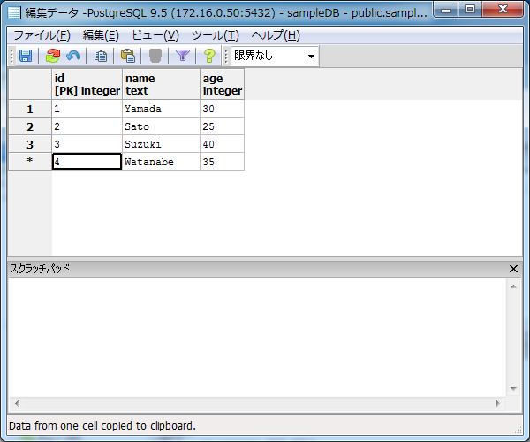
Task: Click the id cell in Sato row
Action: pyautogui.click(x=87, y=126)
